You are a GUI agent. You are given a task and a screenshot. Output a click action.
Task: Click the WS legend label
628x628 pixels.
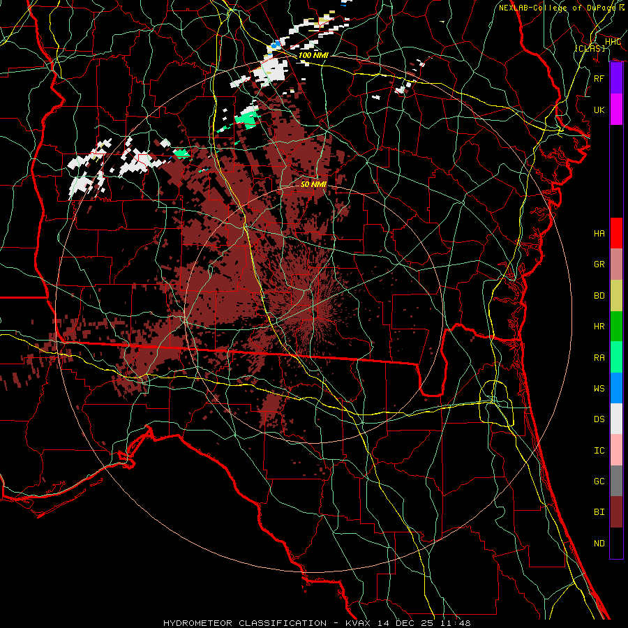pyautogui.click(x=599, y=388)
